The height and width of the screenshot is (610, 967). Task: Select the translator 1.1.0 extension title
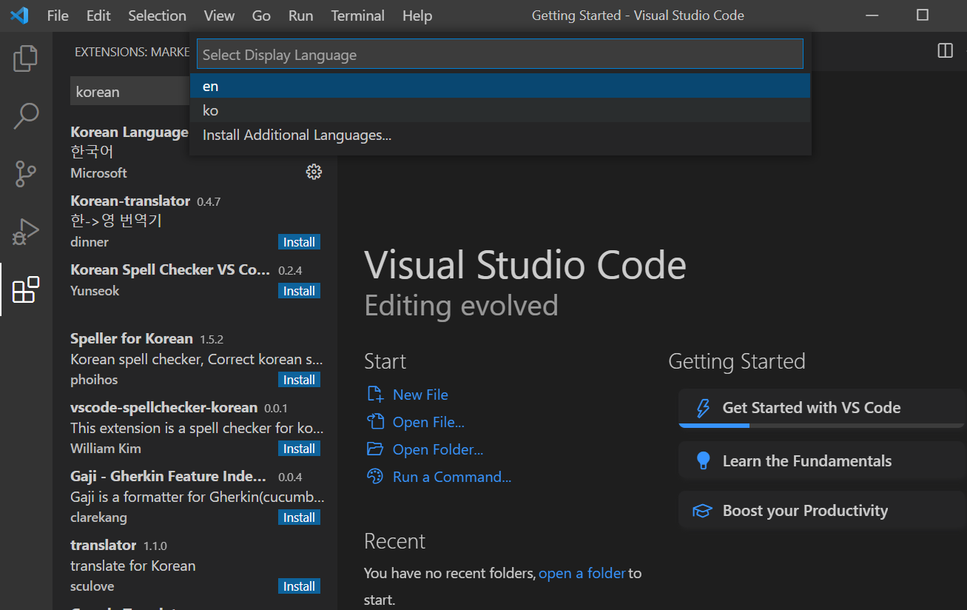[x=104, y=545]
